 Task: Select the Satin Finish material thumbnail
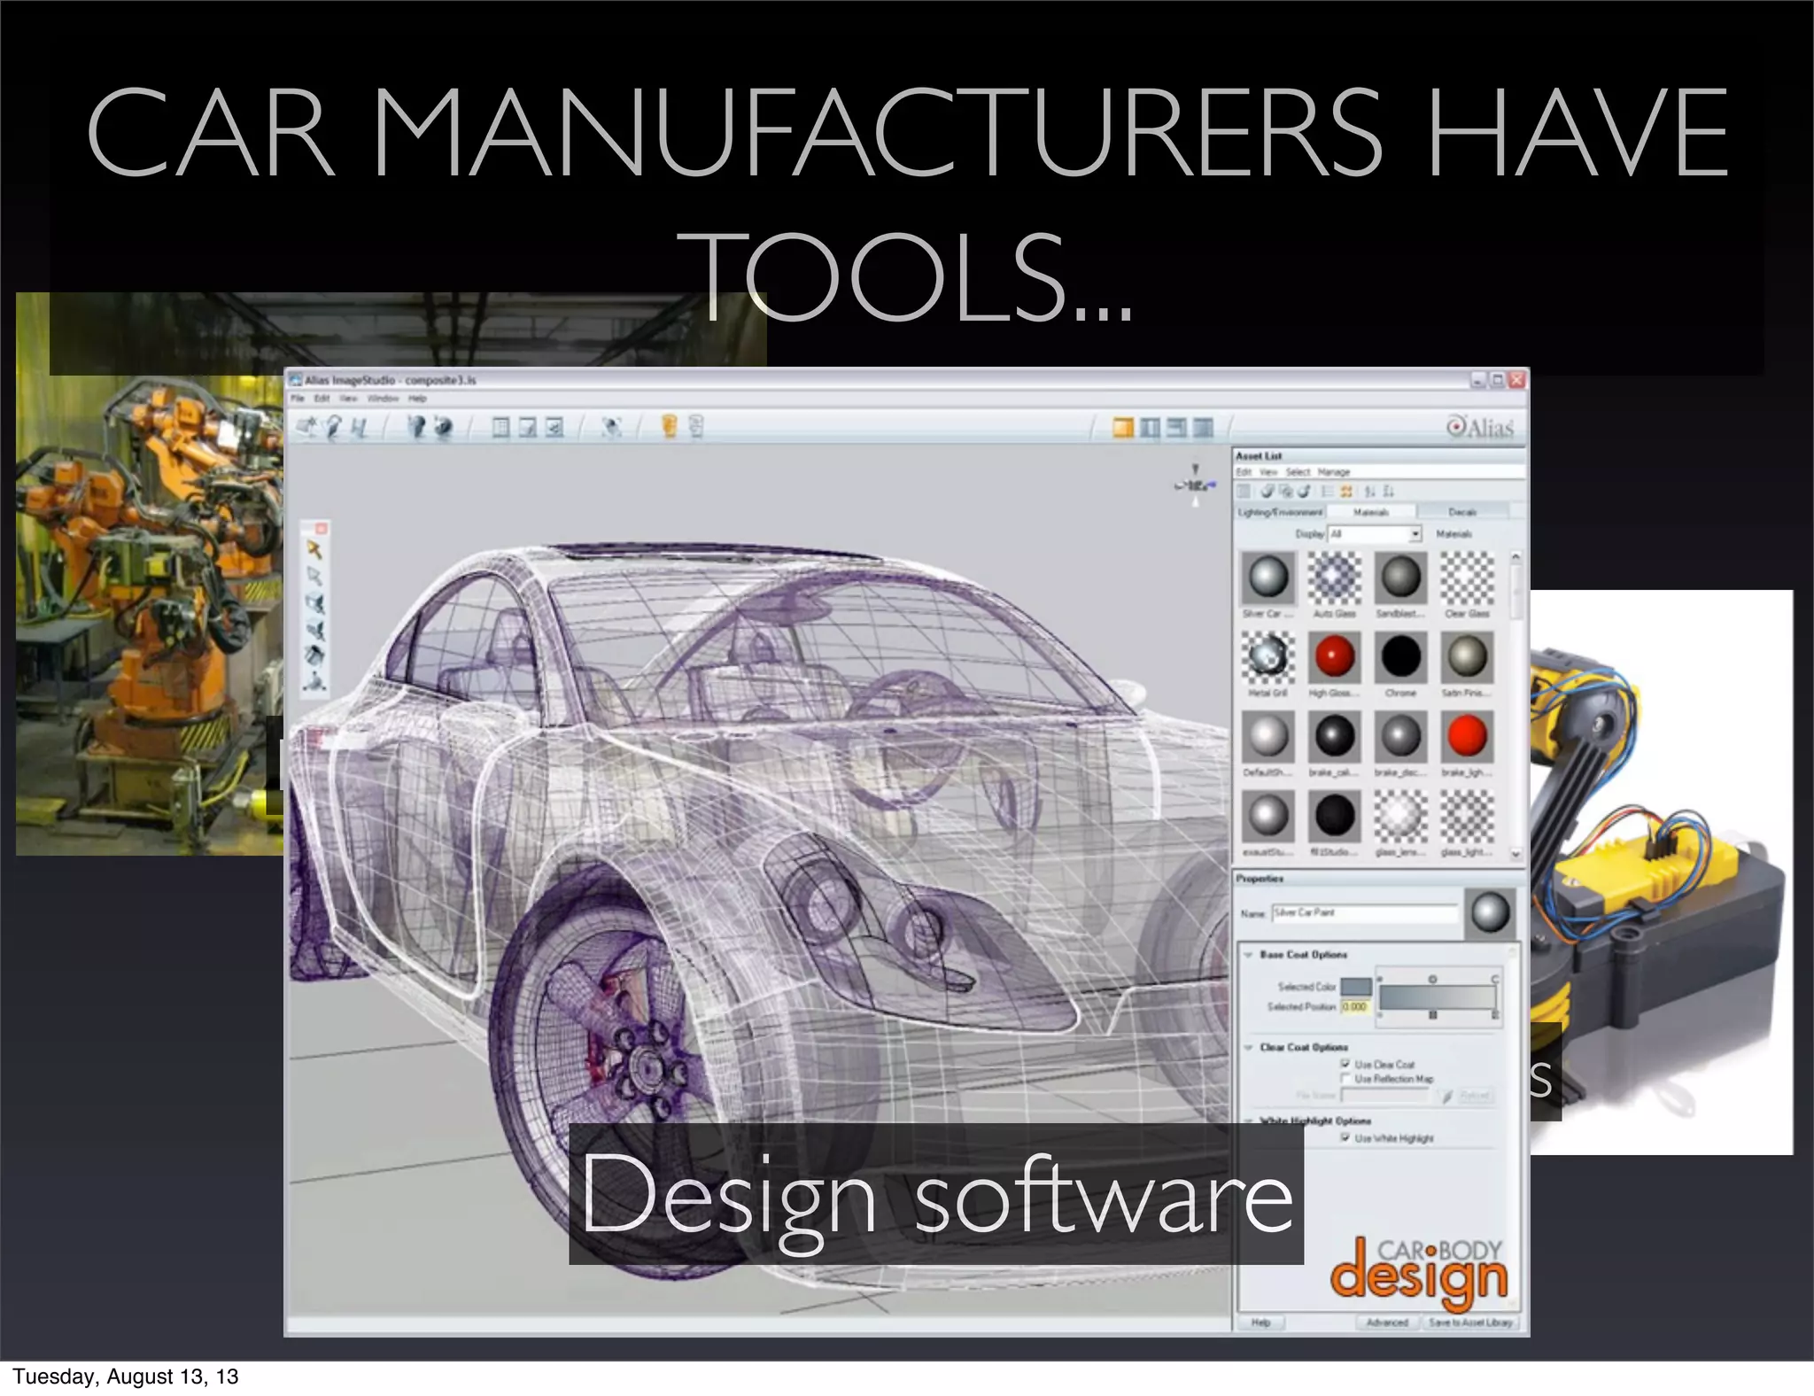point(1467,657)
